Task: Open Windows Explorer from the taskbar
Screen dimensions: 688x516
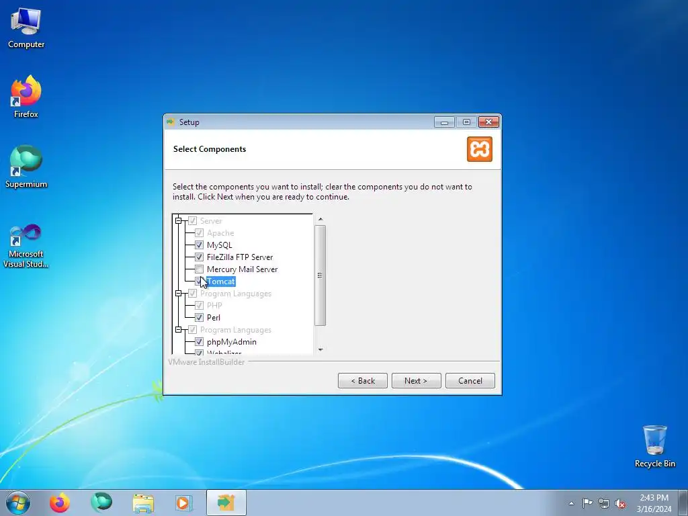Action: [x=143, y=503]
